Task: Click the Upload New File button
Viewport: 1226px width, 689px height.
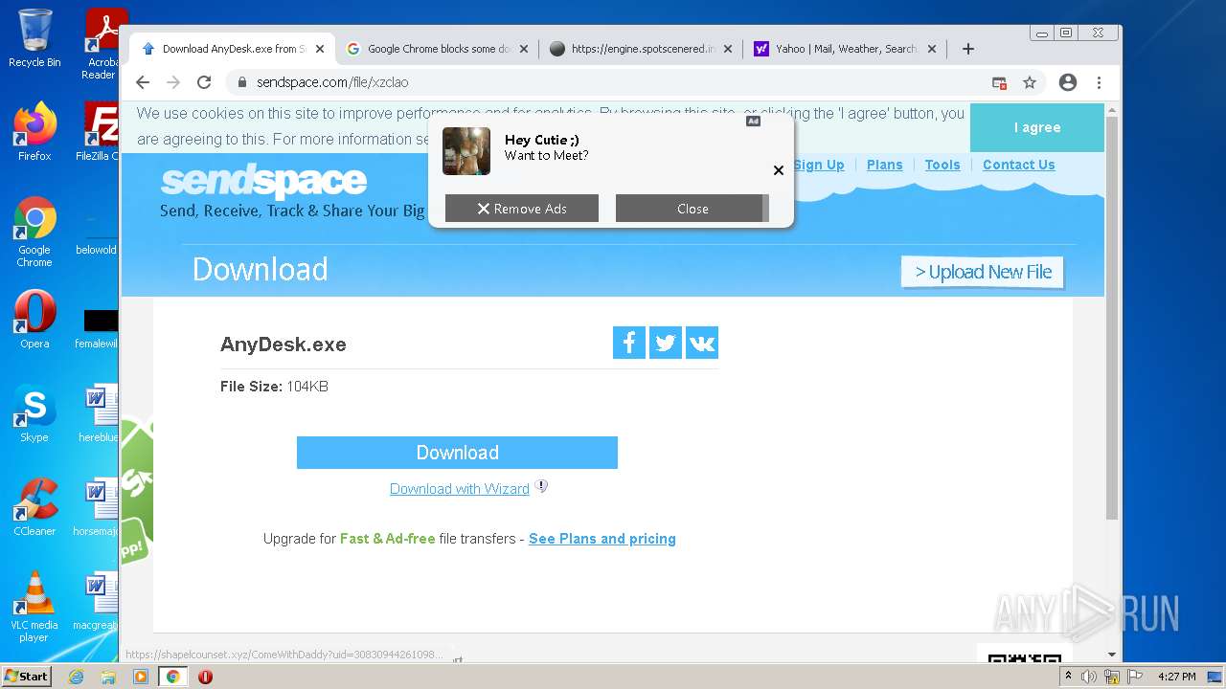Action: [983, 272]
